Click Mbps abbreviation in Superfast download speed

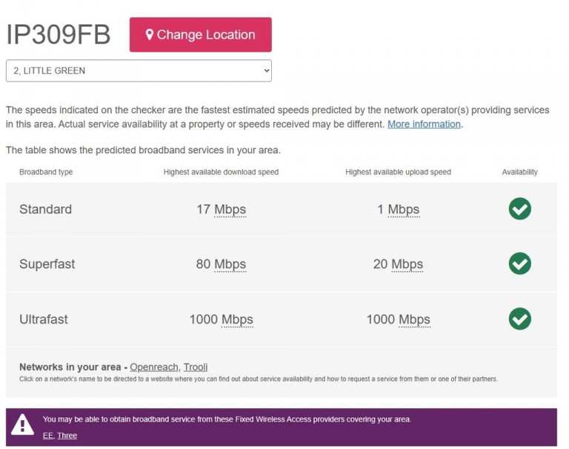tap(230, 265)
